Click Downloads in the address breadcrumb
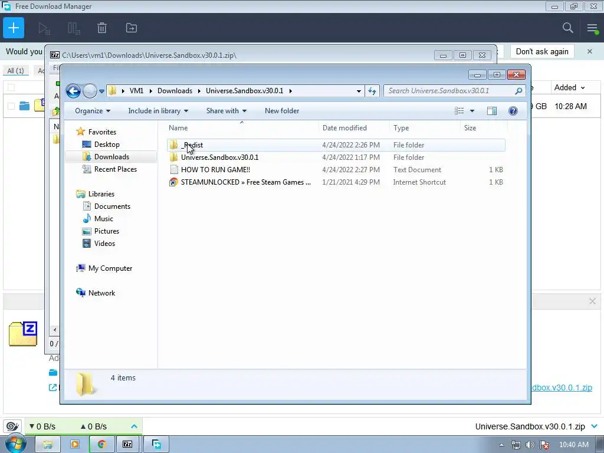604x453 pixels. tap(175, 91)
